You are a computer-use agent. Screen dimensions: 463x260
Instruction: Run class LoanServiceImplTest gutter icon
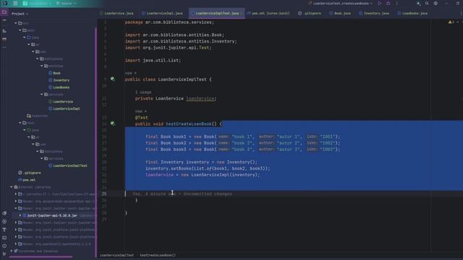pos(113,79)
